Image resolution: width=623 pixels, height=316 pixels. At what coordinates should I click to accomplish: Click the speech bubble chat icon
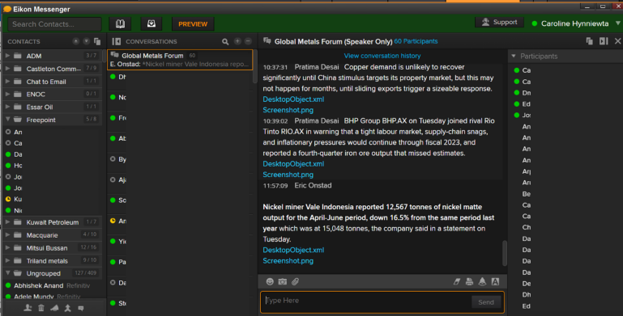coord(81,308)
